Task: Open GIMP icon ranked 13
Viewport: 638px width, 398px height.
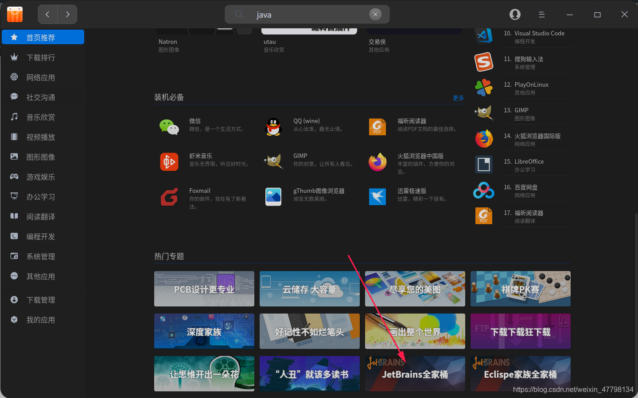Action: (x=483, y=113)
